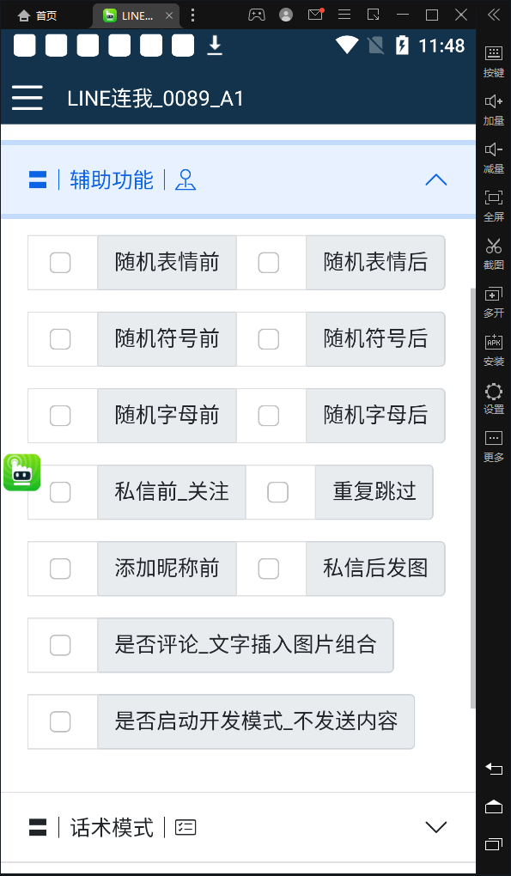Screen dimensions: 511x876
Task: Click the 安装 APK install icon
Action: point(494,350)
